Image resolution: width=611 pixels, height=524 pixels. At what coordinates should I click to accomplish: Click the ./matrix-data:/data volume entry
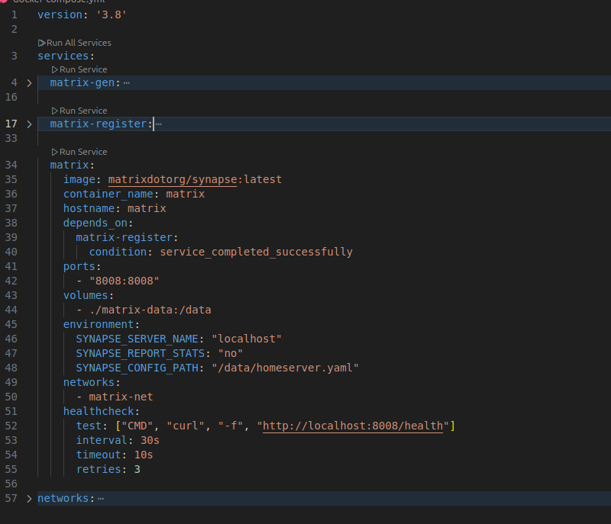[x=150, y=310]
